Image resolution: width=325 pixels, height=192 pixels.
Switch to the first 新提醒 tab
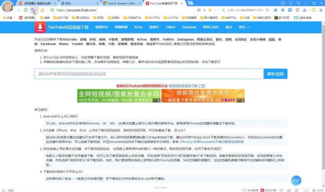point(37,3)
